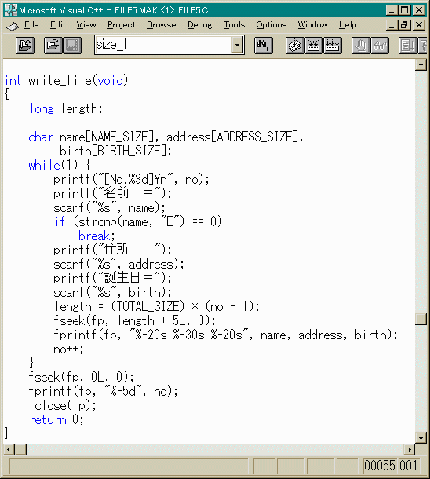Screen dimensions: 430x479
Task: Click the Run toolbar icon
Action: coord(408,46)
